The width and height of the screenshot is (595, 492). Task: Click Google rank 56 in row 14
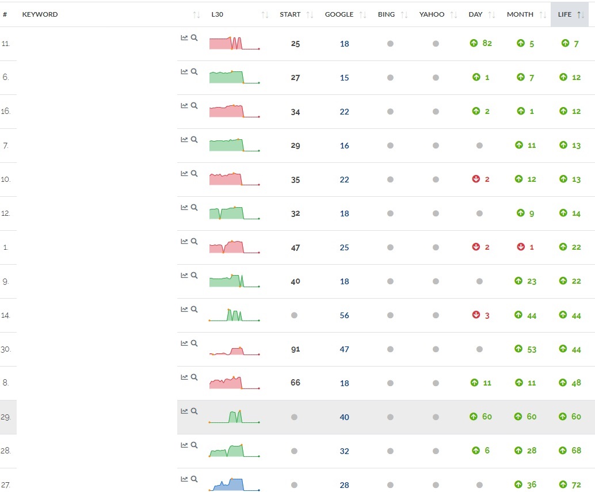[344, 315]
